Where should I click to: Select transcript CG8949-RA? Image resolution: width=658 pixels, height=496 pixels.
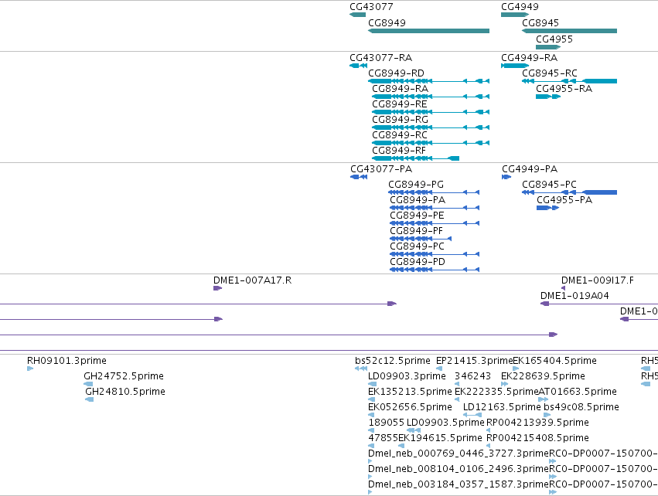[431, 97]
